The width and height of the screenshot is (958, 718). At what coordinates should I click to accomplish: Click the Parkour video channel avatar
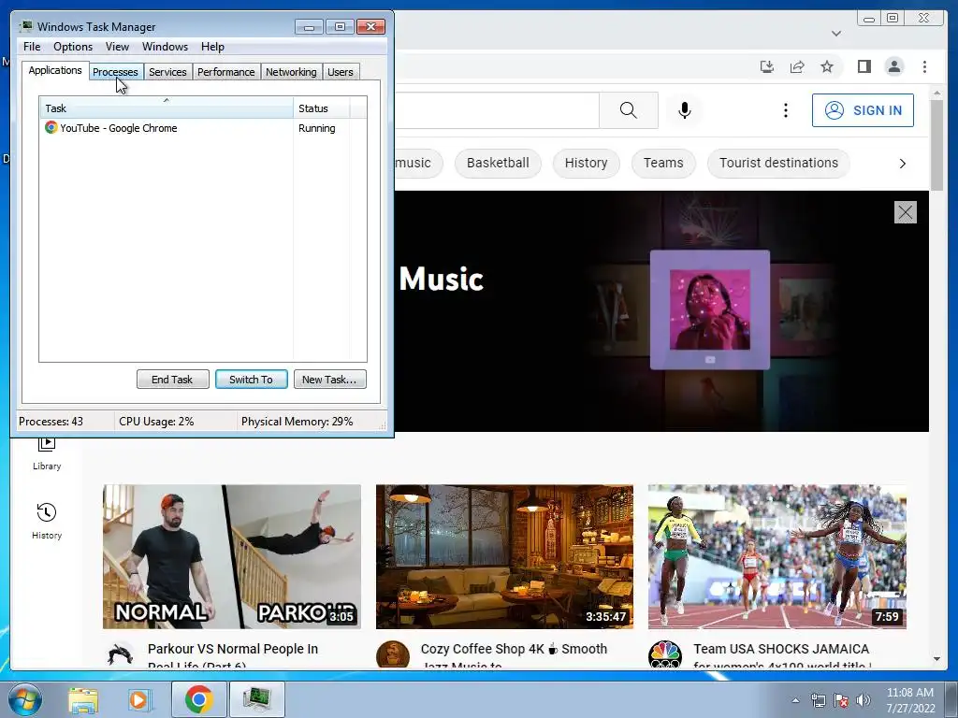(x=120, y=654)
